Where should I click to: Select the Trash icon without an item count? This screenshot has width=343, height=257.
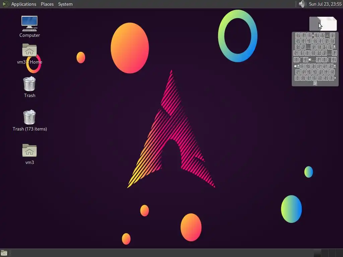(29, 84)
